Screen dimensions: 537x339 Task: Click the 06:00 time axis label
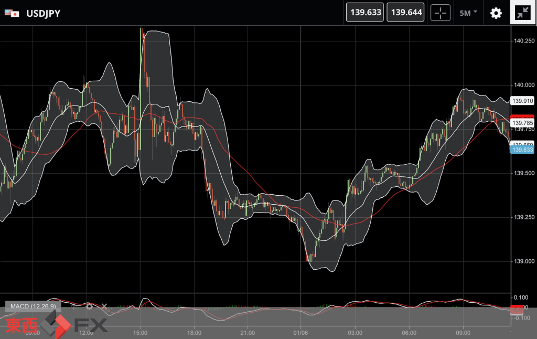(409, 333)
